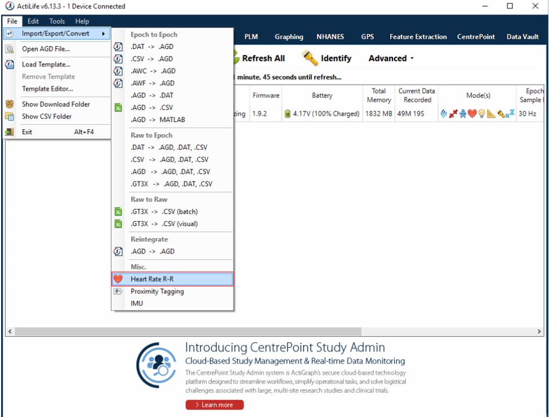Click the Identify flashlight icon
This screenshot has height=417, width=549.
[x=309, y=57]
